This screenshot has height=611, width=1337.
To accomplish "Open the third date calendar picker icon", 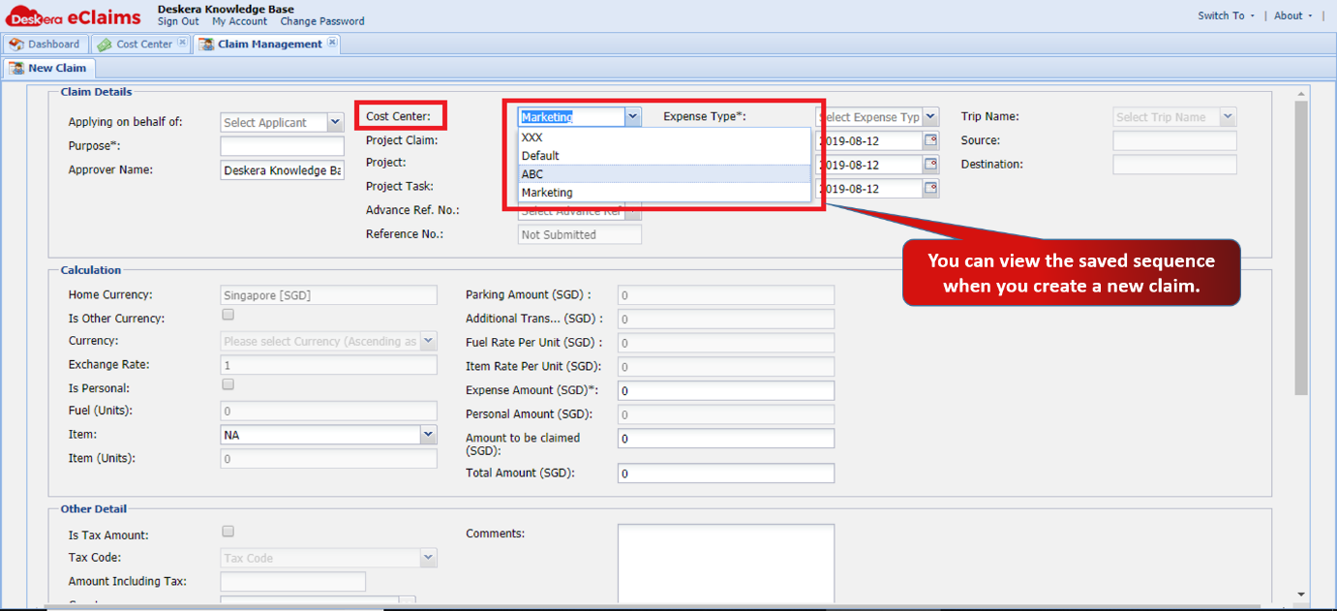I will [x=930, y=189].
